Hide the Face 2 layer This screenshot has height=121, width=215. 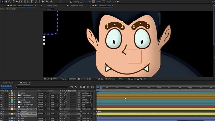pyautogui.click(x=1, y=100)
